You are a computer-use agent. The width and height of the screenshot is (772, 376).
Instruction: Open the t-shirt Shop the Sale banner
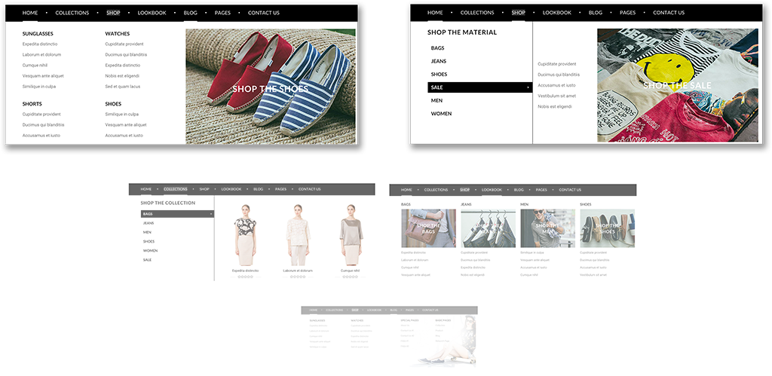click(677, 85)
